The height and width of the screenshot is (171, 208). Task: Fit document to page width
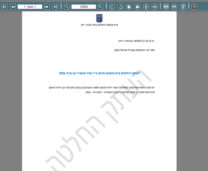(x=154, y=7)
